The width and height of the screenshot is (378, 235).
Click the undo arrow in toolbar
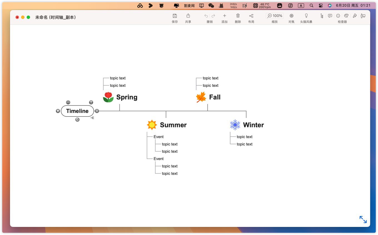click(x=206, y=16)
